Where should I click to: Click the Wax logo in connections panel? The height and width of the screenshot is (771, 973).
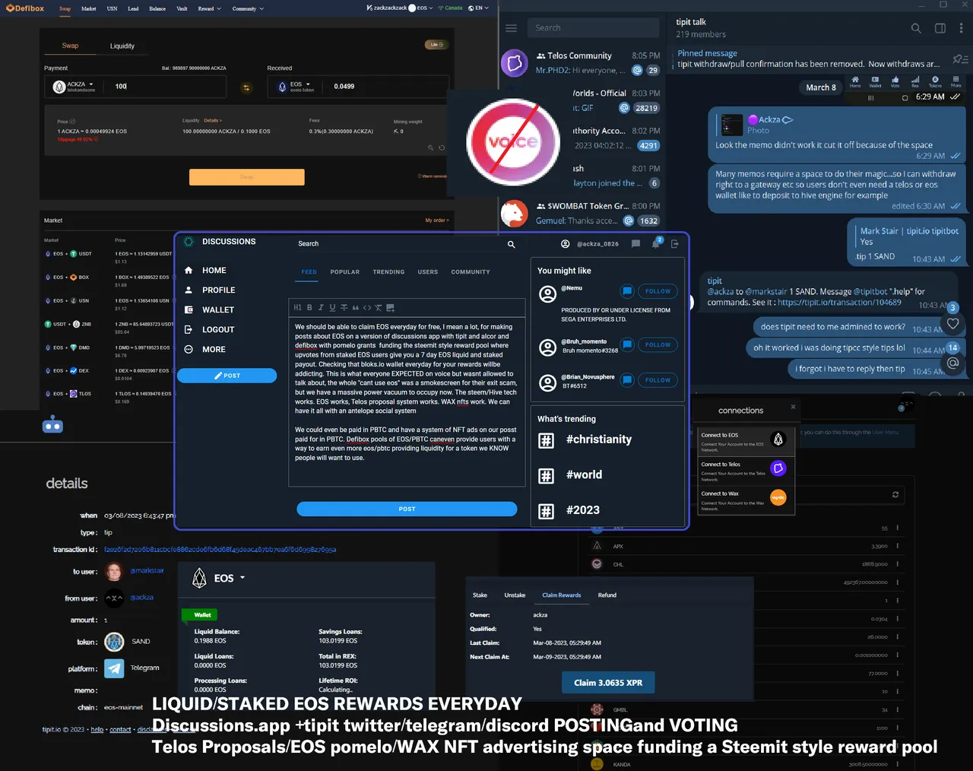pyautogui.click(x=778, y=497)
